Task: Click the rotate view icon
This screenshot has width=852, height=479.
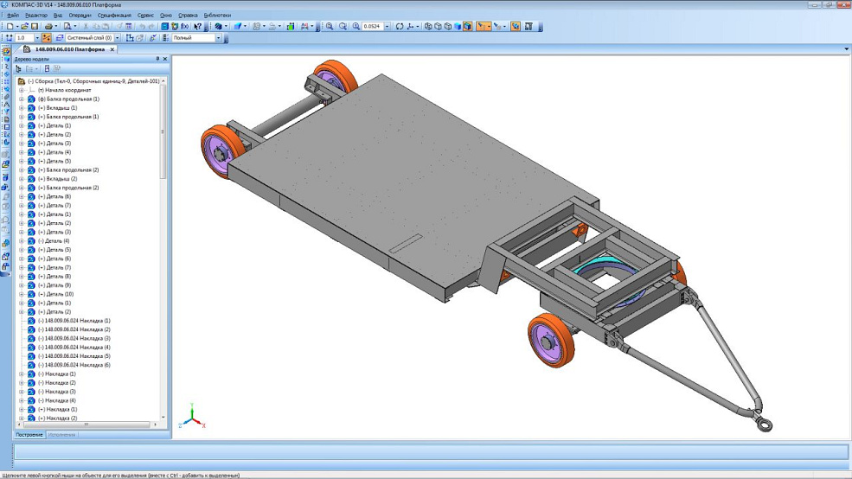Action: click(x=400, y=27)
